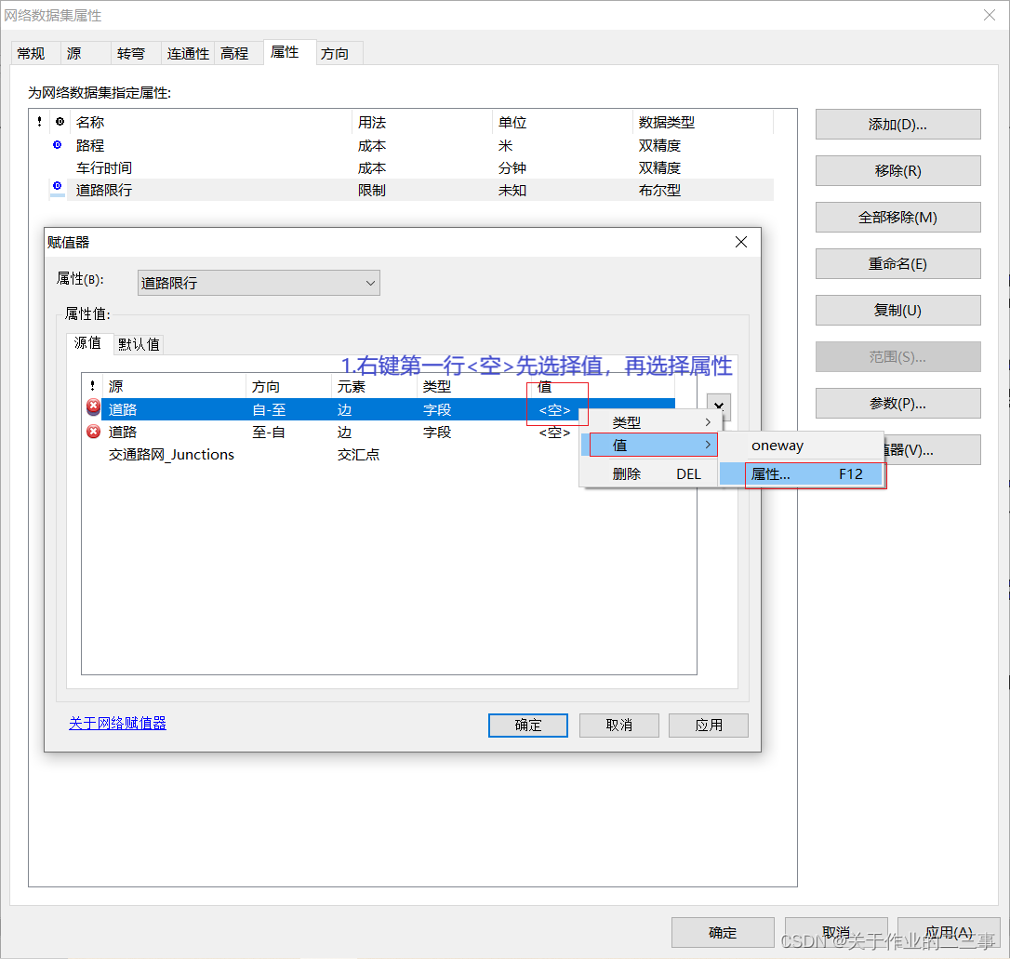This screenshot has height=959, width=1010.
Task: Click 确定 at bottom of 网络数据集属性 window
Action: (x=723, y=933)
